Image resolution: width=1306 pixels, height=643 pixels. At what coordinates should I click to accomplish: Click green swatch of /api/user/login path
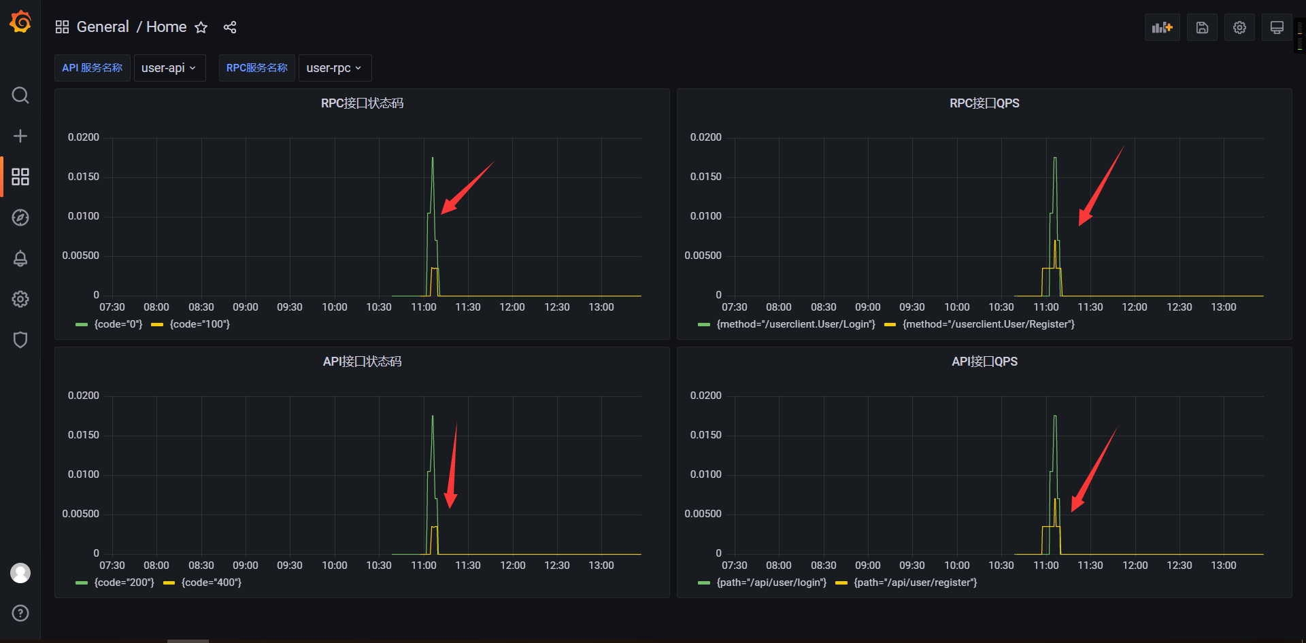[x=704, y=583]
